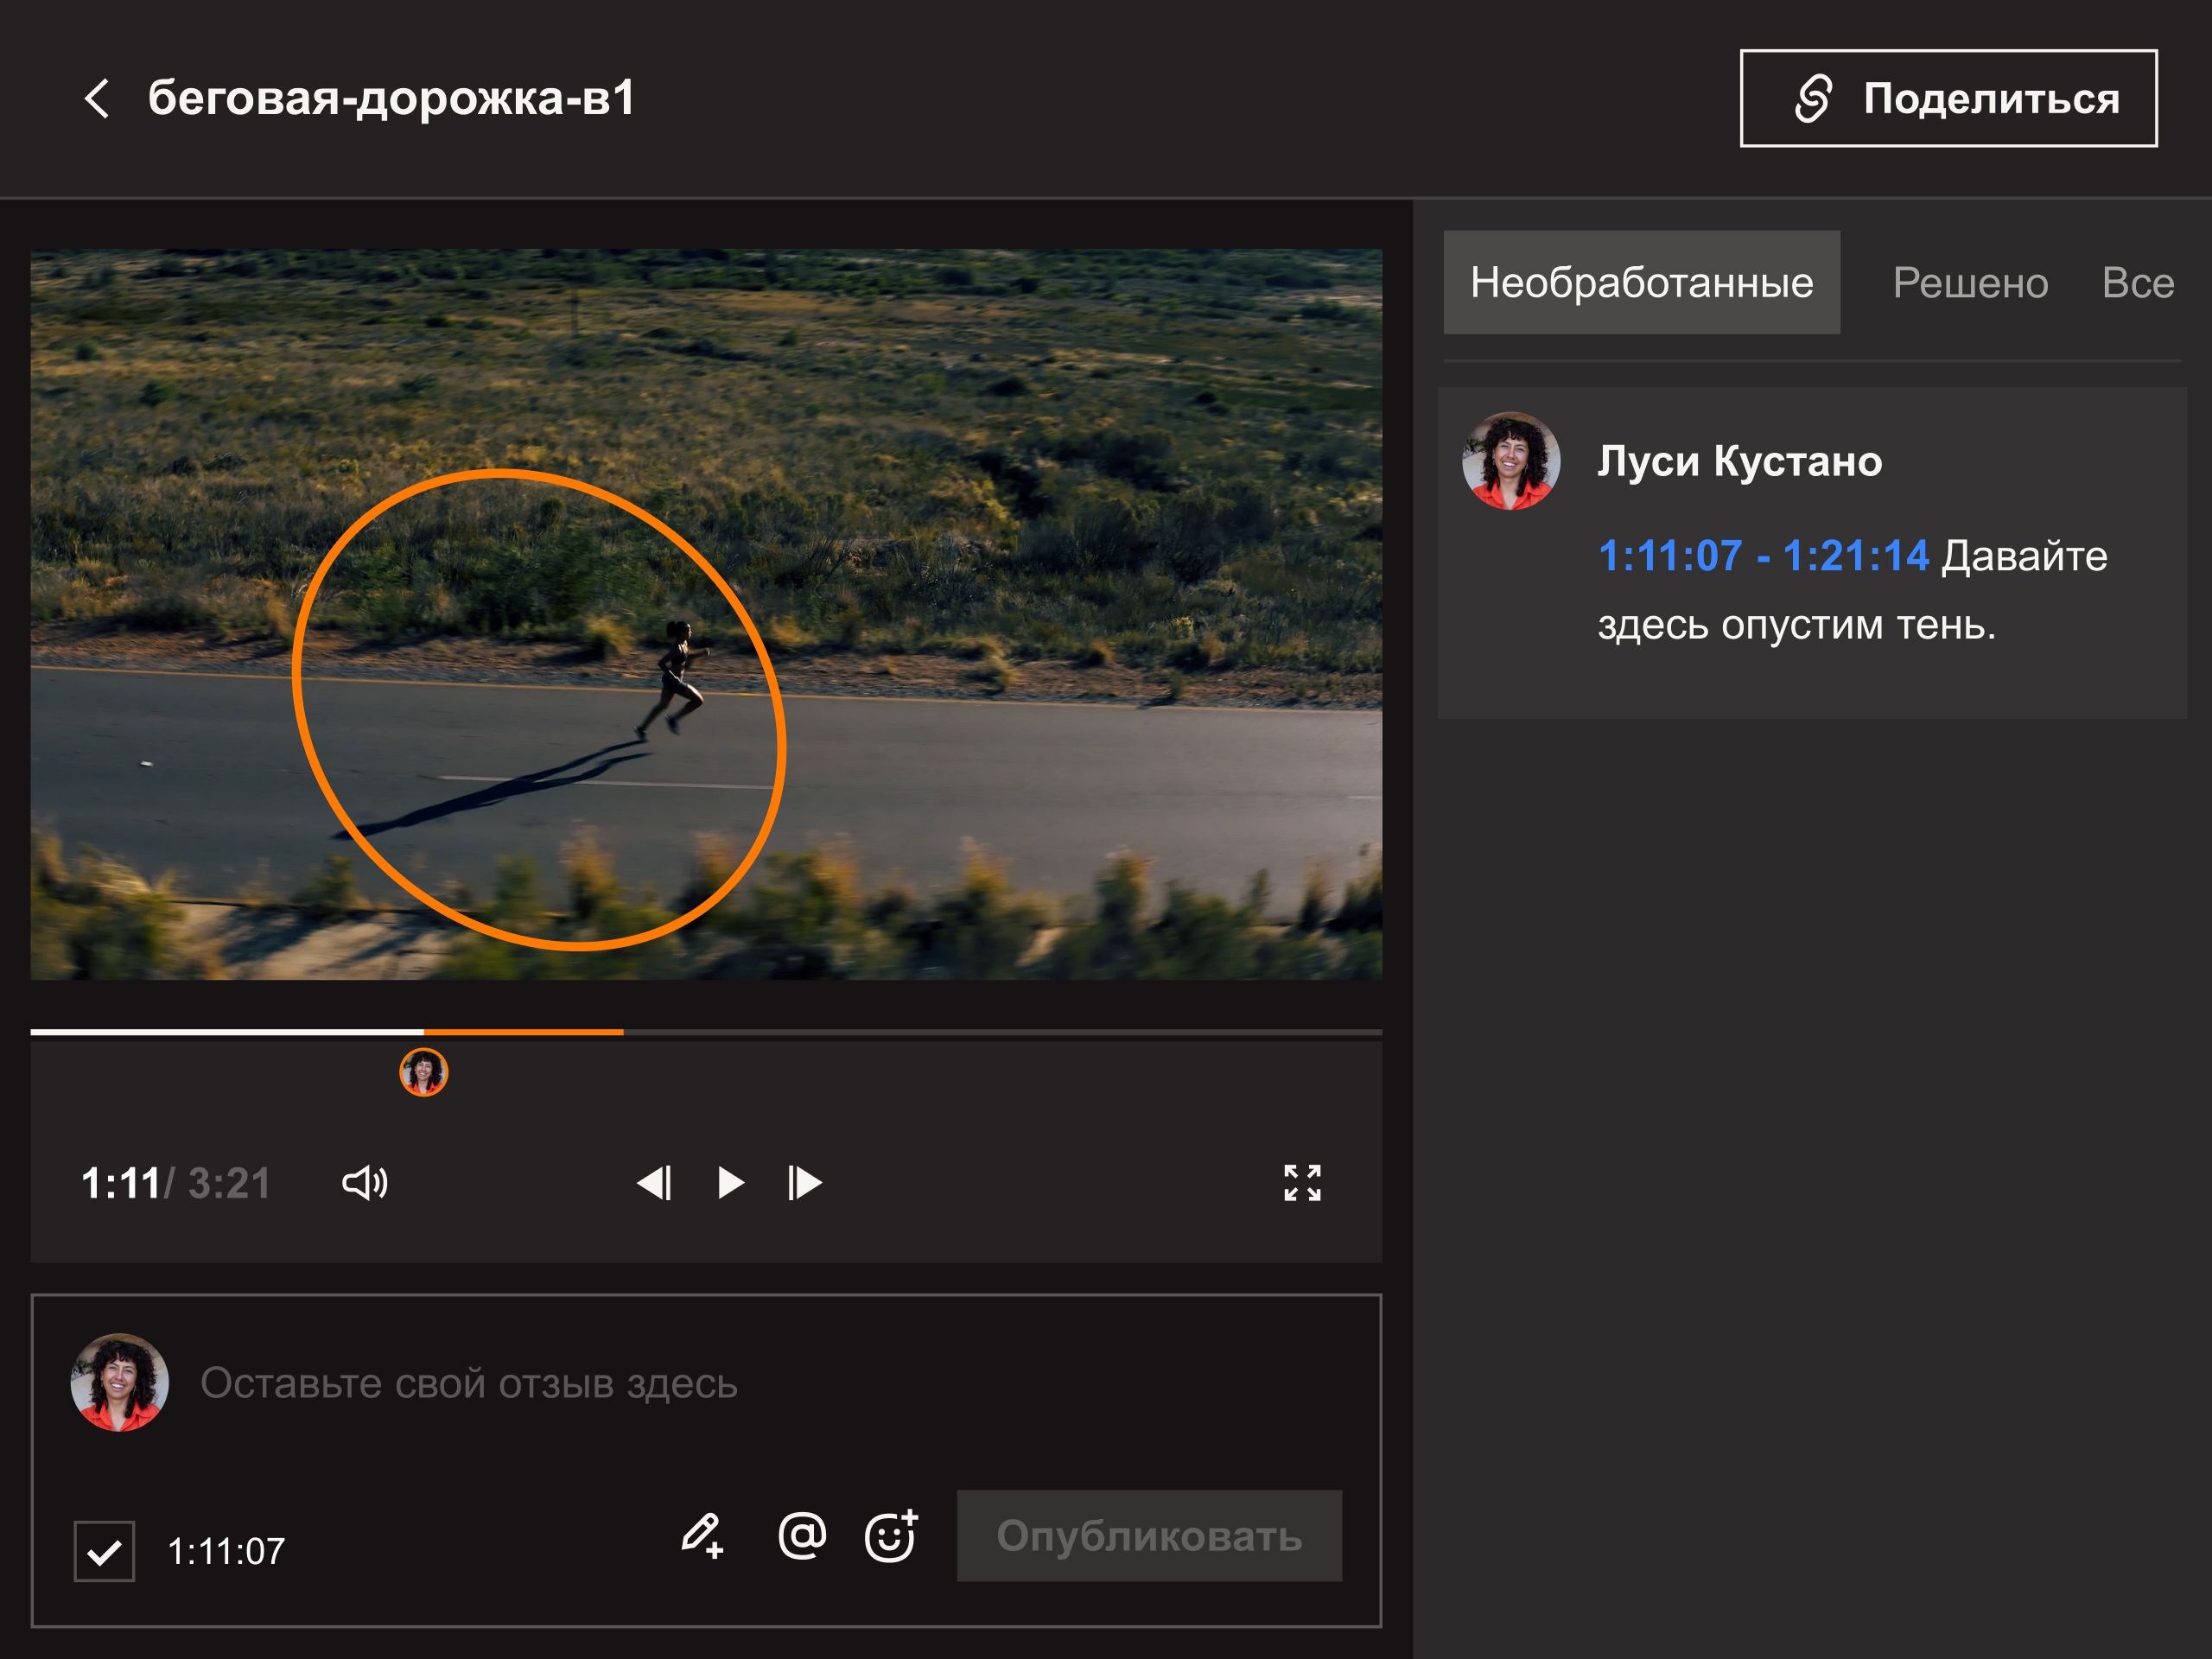Select the annotation pencil tool

click(x=703, y=1533)
